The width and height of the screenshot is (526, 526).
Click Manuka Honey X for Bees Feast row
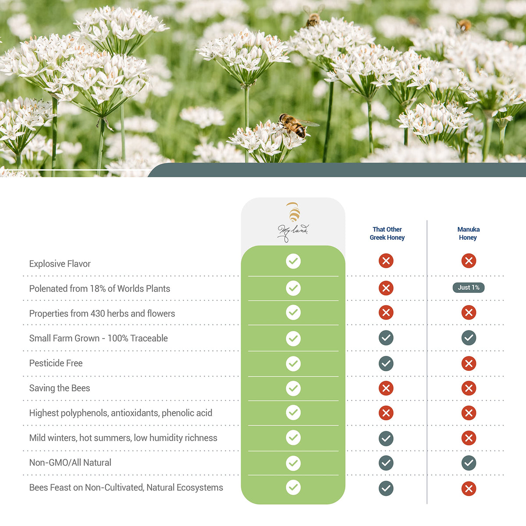469,489
